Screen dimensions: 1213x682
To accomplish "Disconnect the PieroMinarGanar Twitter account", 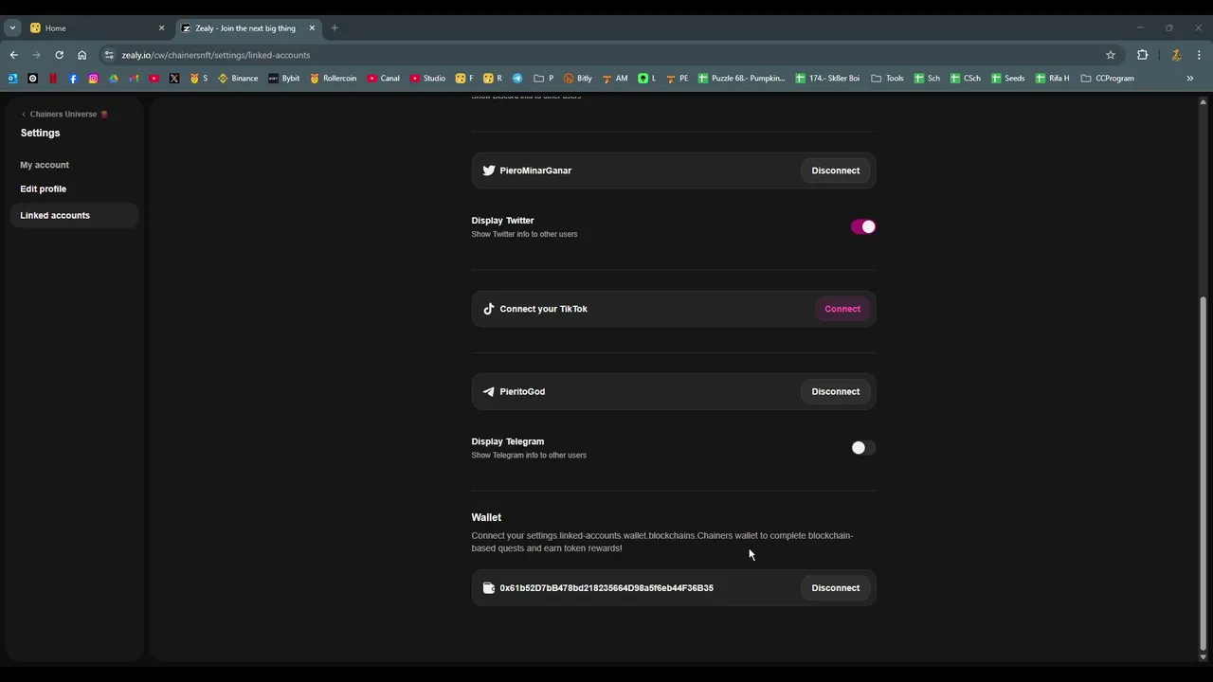I will tap(835, 170).
